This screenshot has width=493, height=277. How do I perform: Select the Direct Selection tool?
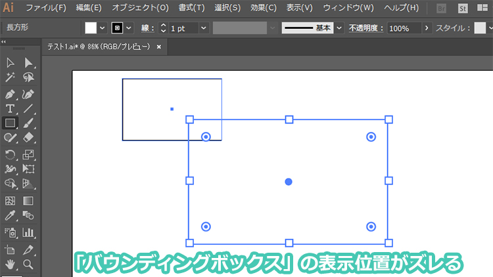pyautogui.click(x=29, y=63)
